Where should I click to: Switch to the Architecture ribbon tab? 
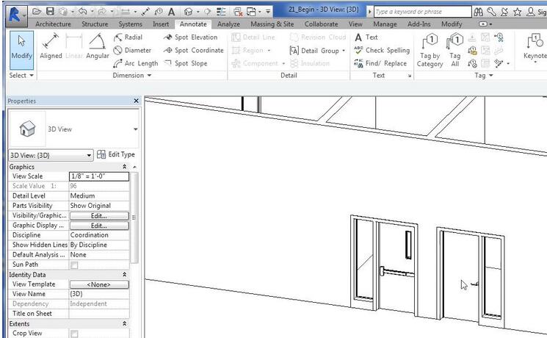(54, 24)
